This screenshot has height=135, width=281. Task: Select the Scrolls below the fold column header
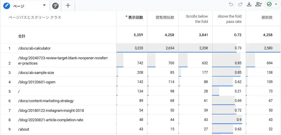(196, 19)
